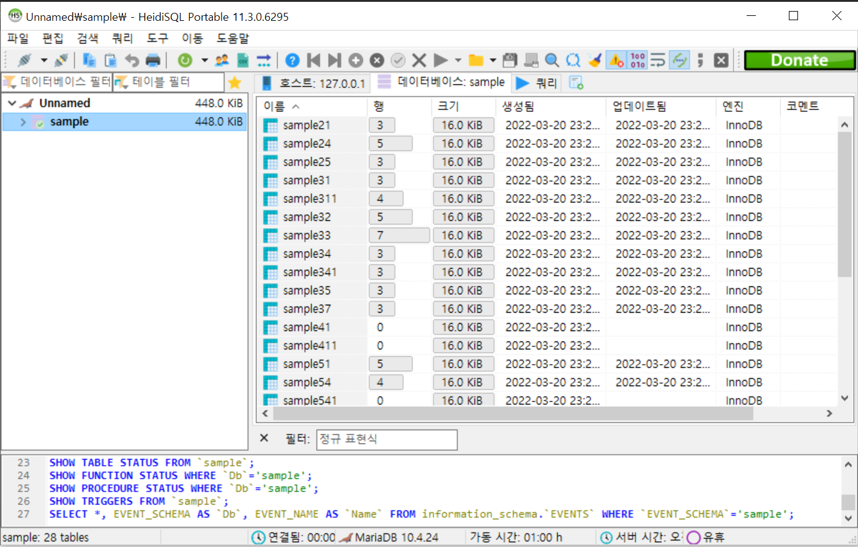Click the 정규 표현식 filter input field
Screen dimensions: 858x547
click(x=387, y=439)
